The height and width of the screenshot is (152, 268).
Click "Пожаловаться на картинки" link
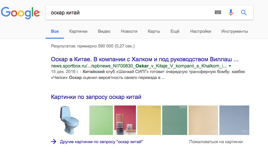[216, 142]
